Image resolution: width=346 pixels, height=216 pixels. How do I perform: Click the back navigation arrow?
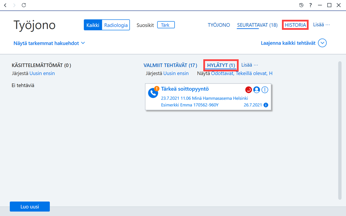tap(5, 5)
